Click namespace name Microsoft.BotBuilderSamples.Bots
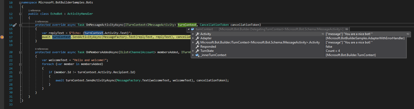 click(65, 2)
